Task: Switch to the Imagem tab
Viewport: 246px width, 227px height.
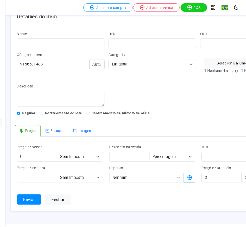Action: pos(83,131)
